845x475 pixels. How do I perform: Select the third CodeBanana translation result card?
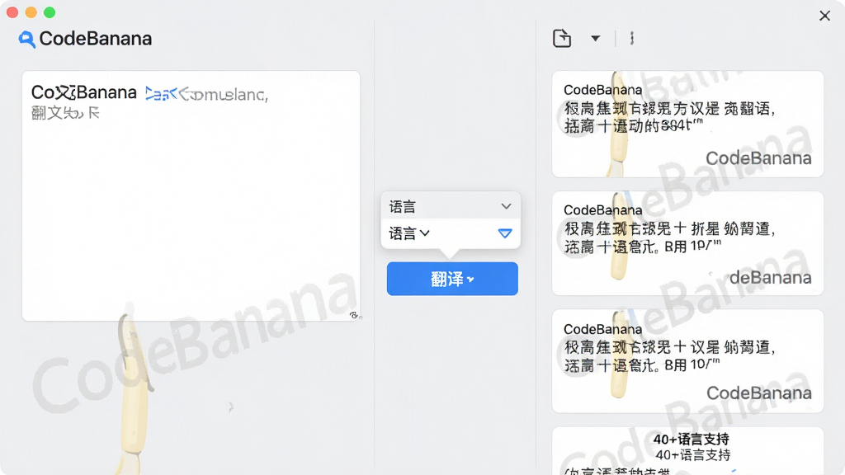[687, 361]
